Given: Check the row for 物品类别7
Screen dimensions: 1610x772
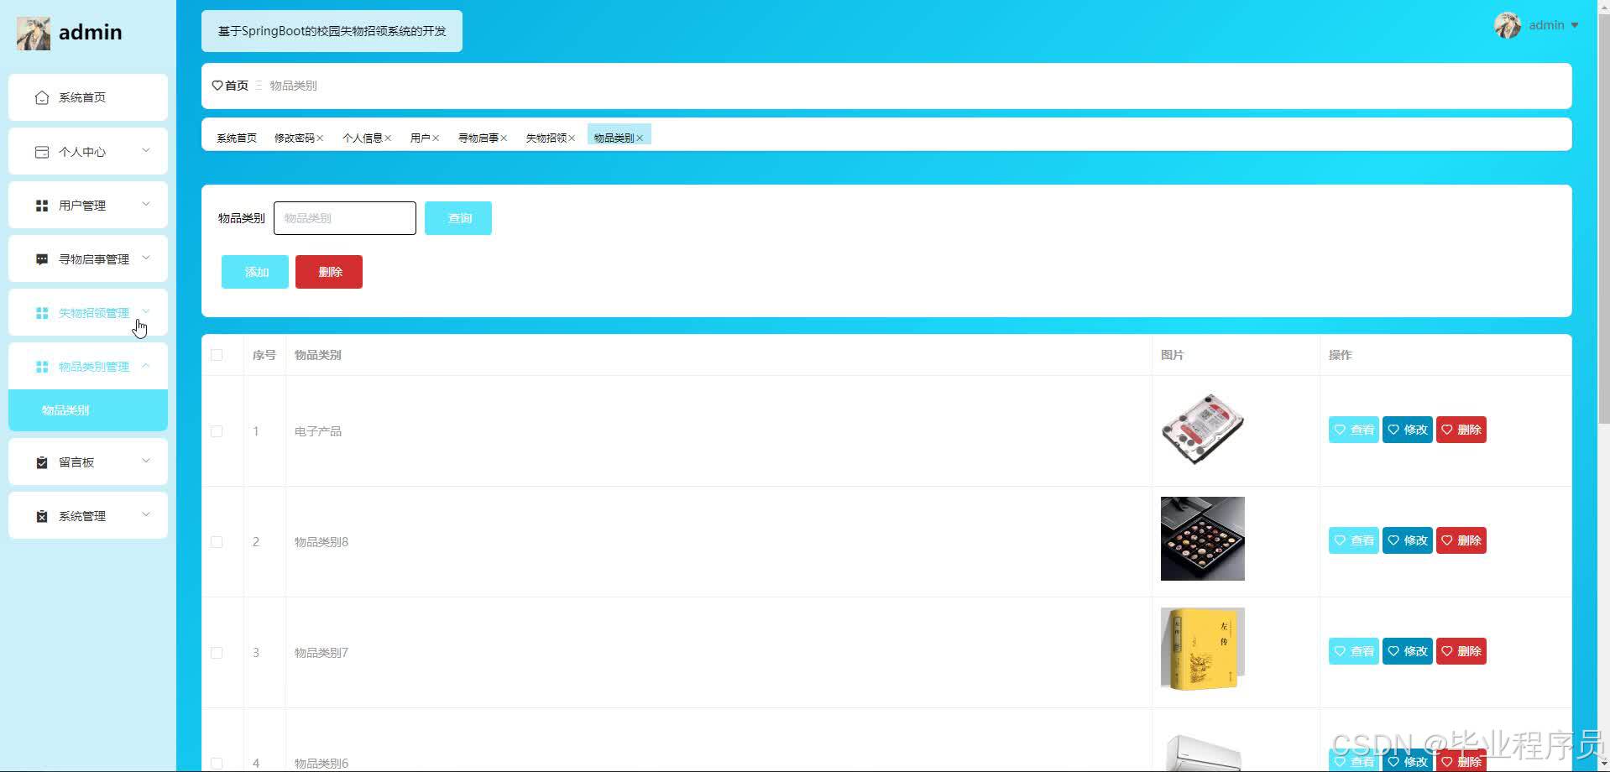Looking at the screenshot, I should (x=217, y=653).
